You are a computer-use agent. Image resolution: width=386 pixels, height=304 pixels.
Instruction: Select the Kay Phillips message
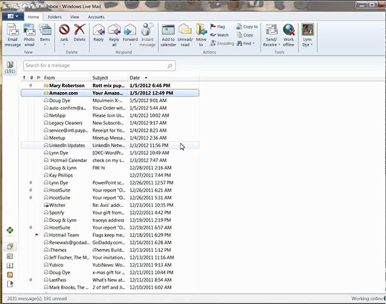[x=110, y=175]
